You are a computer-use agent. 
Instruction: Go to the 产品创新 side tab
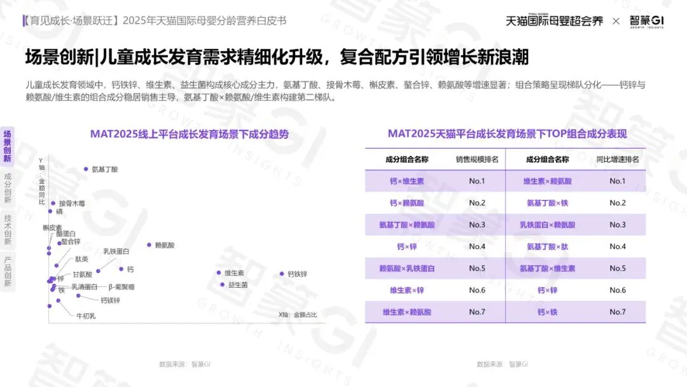tap(8, 272)
